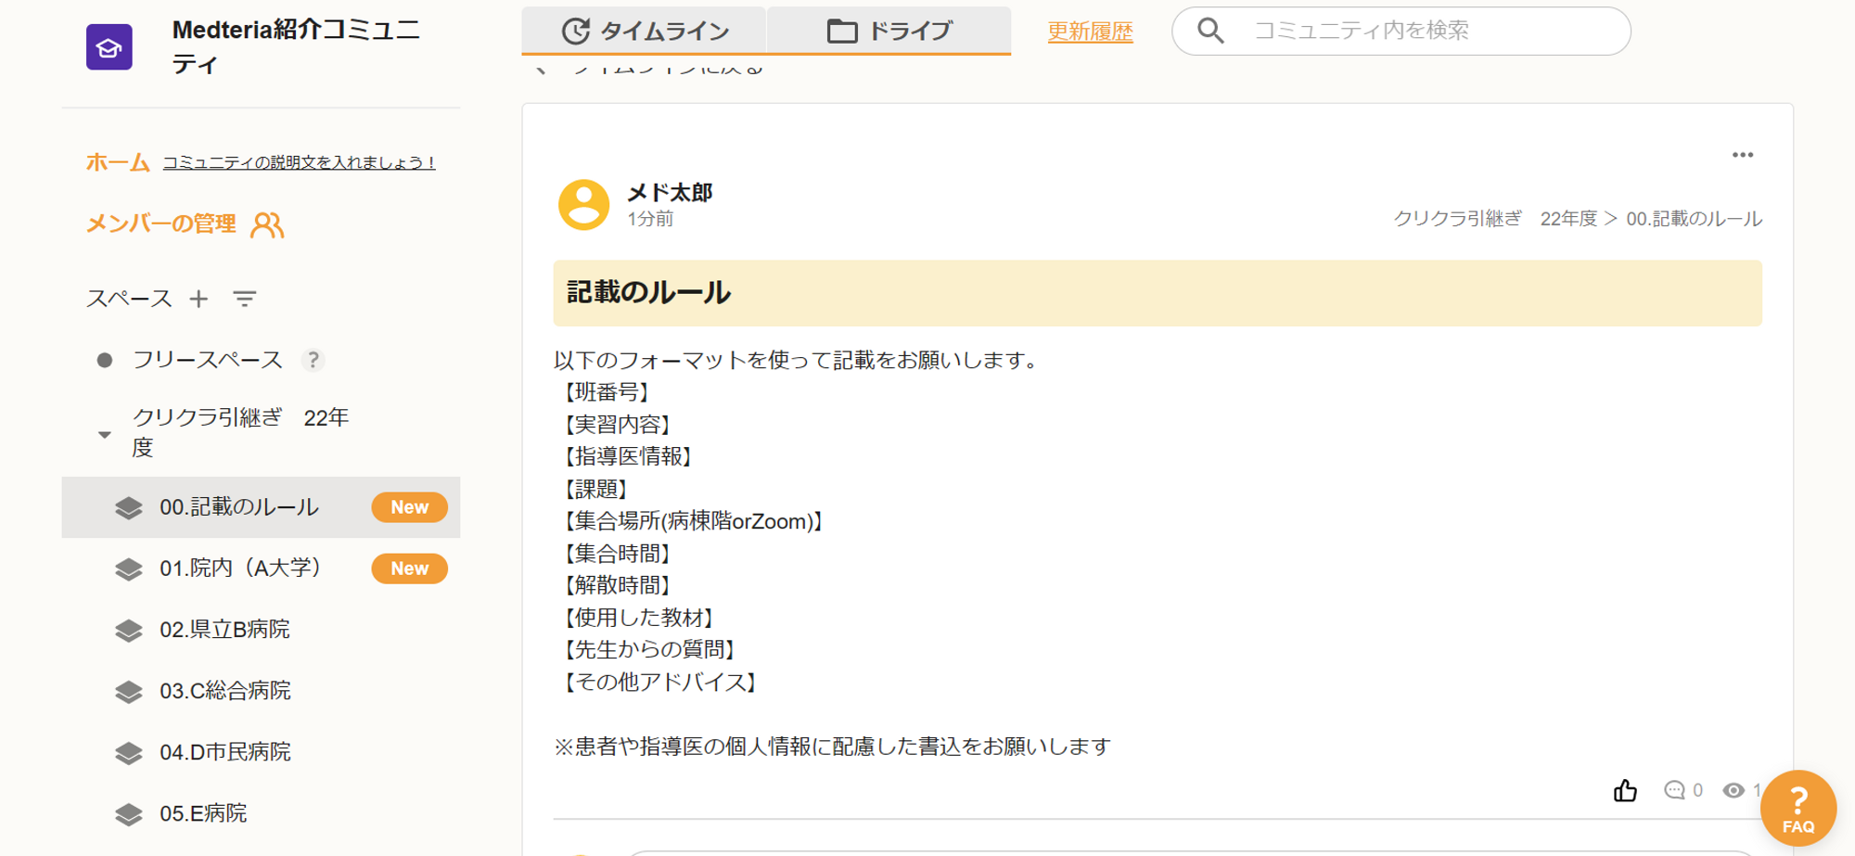Click the magnifier search icon
The height and width of the screenshot is (856, 1855).
click(x=1210, y=31)
